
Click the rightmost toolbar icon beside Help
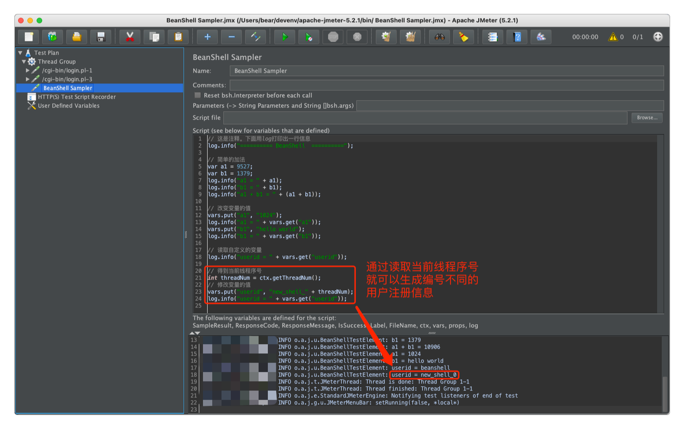(x=541, y=37)
